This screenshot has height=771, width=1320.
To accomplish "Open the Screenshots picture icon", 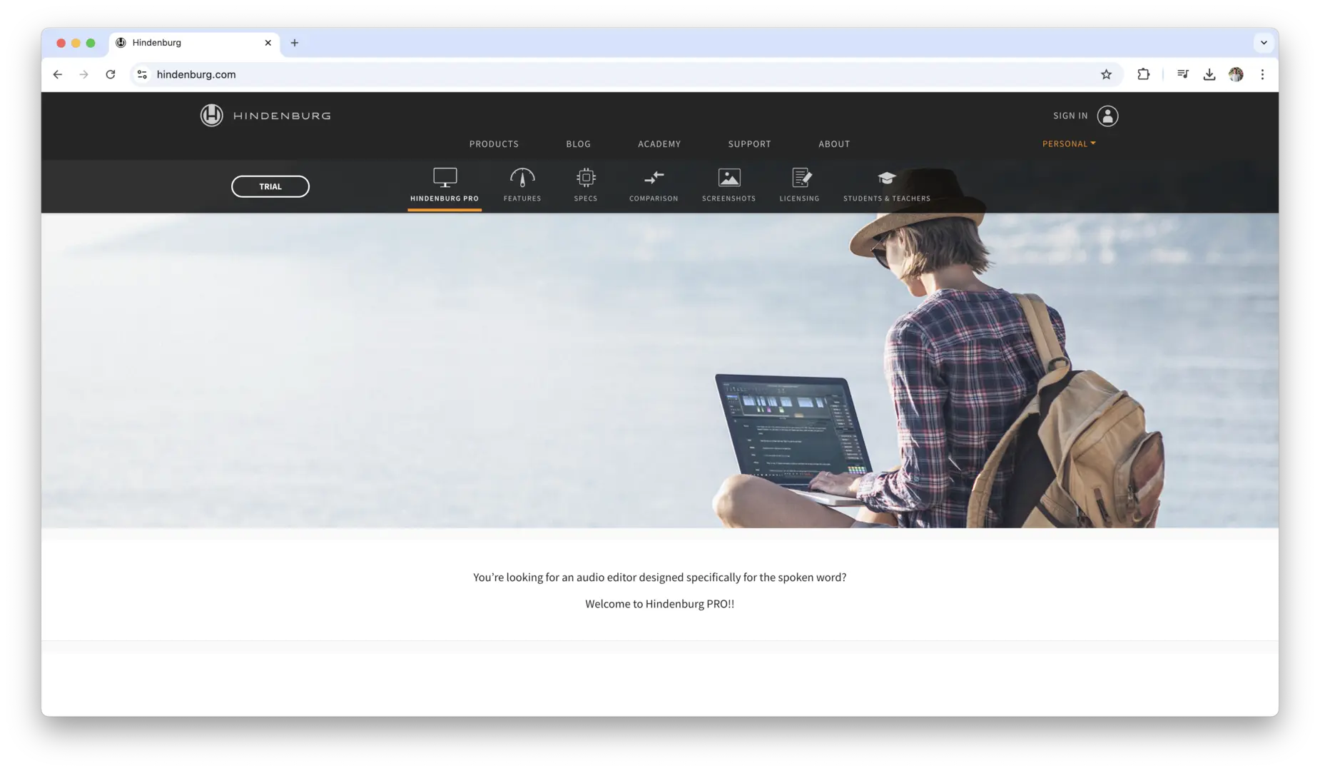I will pos(728,177).
